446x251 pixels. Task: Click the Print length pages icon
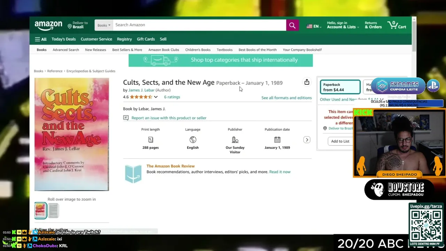tap(151, 140)
